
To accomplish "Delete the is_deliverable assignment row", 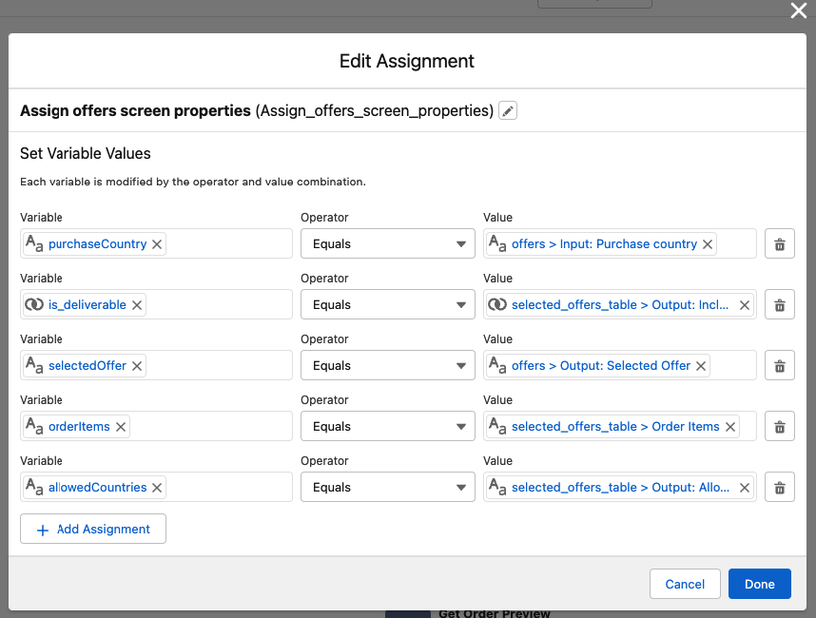I will coord(779,305).
